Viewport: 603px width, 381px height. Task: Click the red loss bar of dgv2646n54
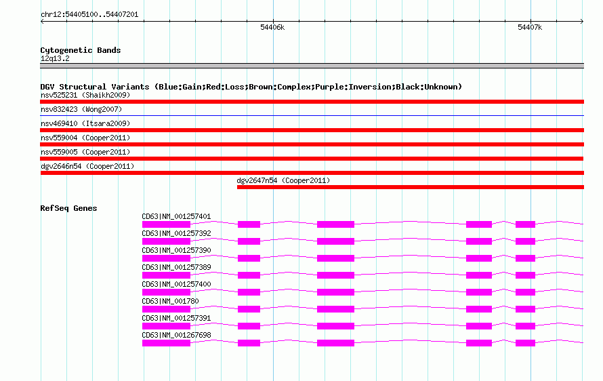point(312,173)
